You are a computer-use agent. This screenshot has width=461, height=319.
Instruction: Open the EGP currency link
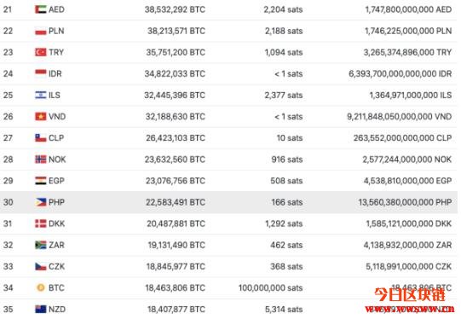click(56, 181)
